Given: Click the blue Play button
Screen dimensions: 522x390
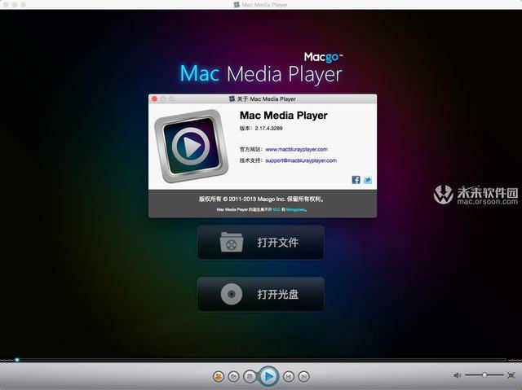Looking at the screenshot, I should tap(268, 376).
